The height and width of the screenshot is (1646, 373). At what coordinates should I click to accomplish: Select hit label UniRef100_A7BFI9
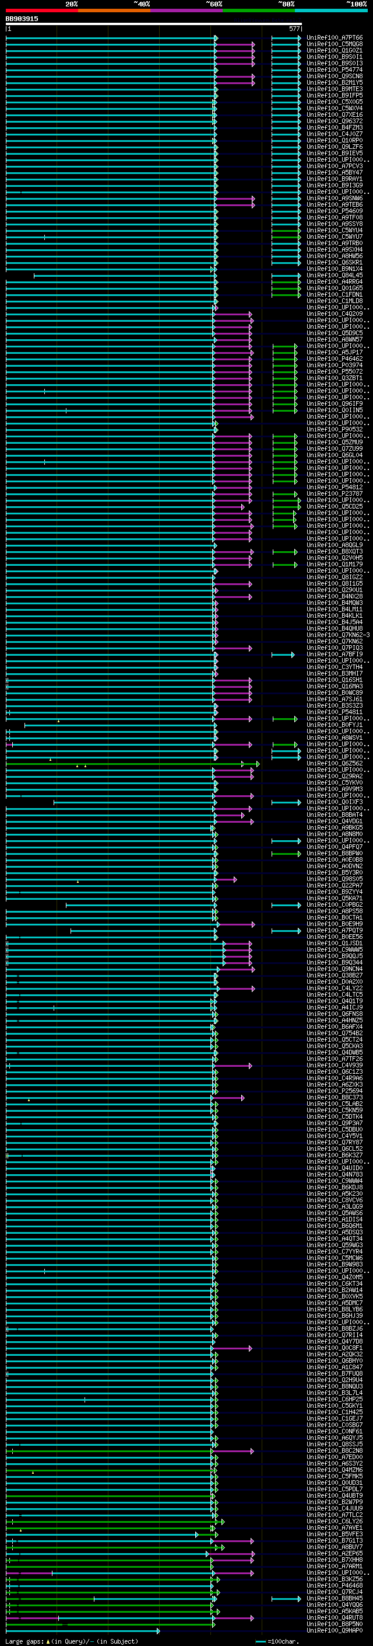pyautogui.click(x=334, y=654)
